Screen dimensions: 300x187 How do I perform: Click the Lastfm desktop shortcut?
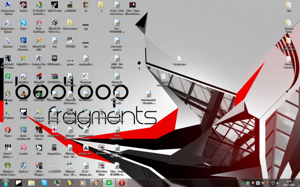tap(23, 150)
